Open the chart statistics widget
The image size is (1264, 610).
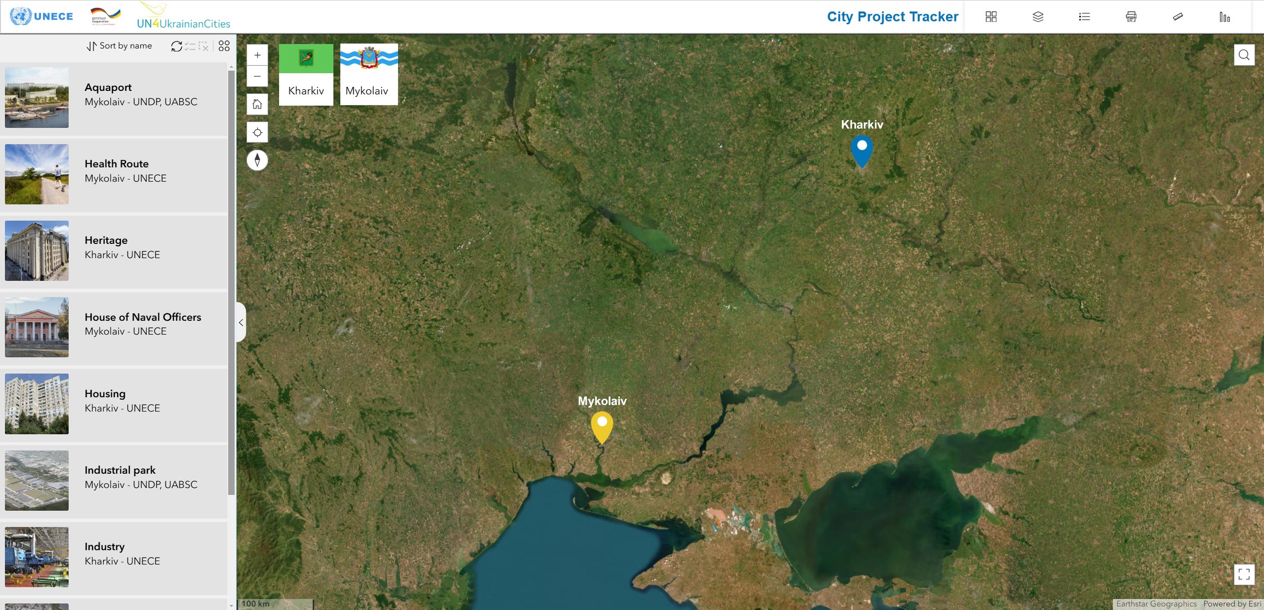pyautogui.click(x=1224, y=17)
